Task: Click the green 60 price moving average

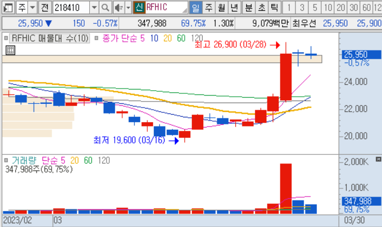Action: point(181,38)
